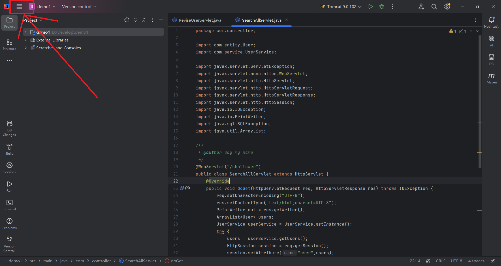Open the Maven panel
The height and width of the screenshot is (266, 501).
click(491, 77)
